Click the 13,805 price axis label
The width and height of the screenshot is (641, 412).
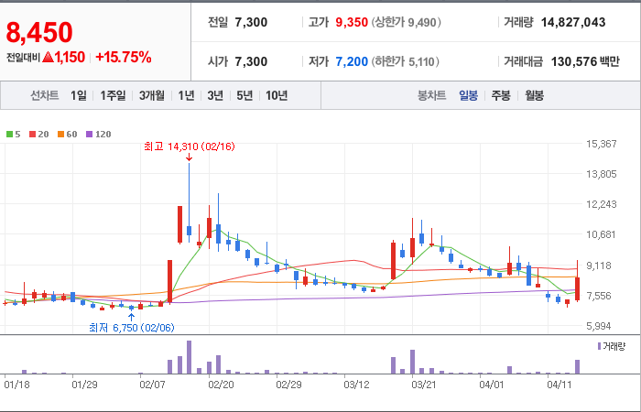(601, 174)
